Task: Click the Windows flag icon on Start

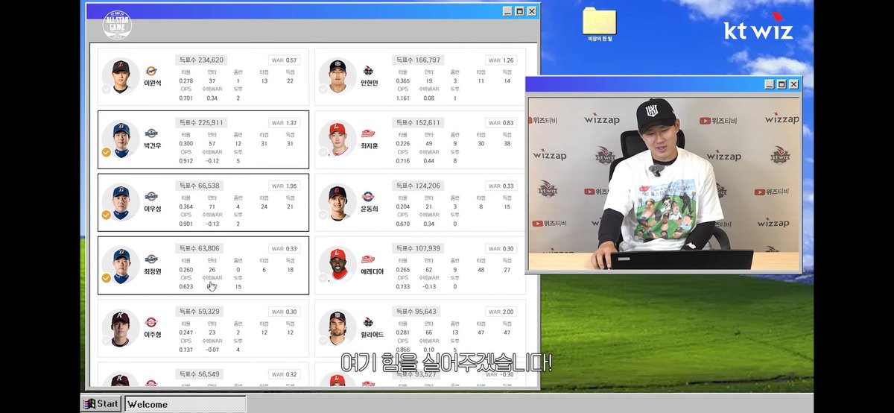Action: click(89, 403)
